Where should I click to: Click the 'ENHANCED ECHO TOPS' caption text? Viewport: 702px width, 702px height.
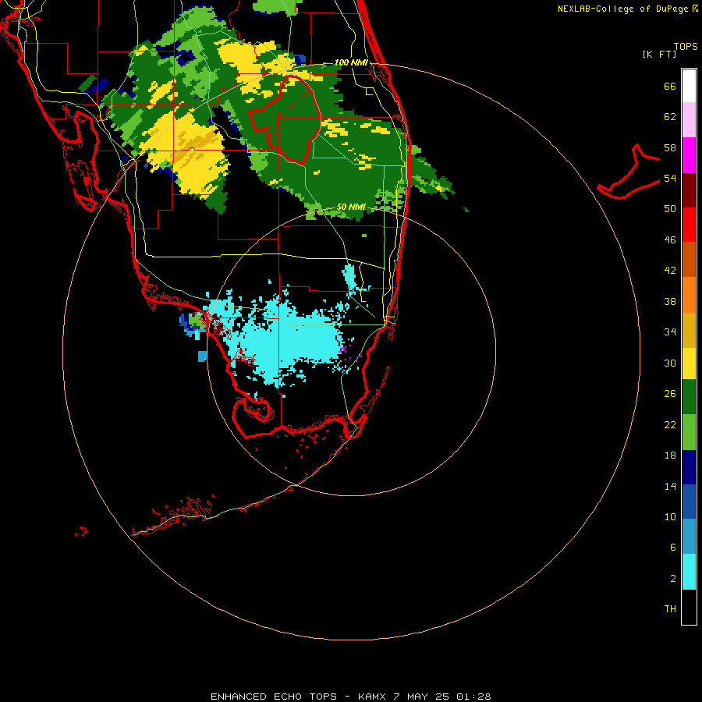pos(274,697)
